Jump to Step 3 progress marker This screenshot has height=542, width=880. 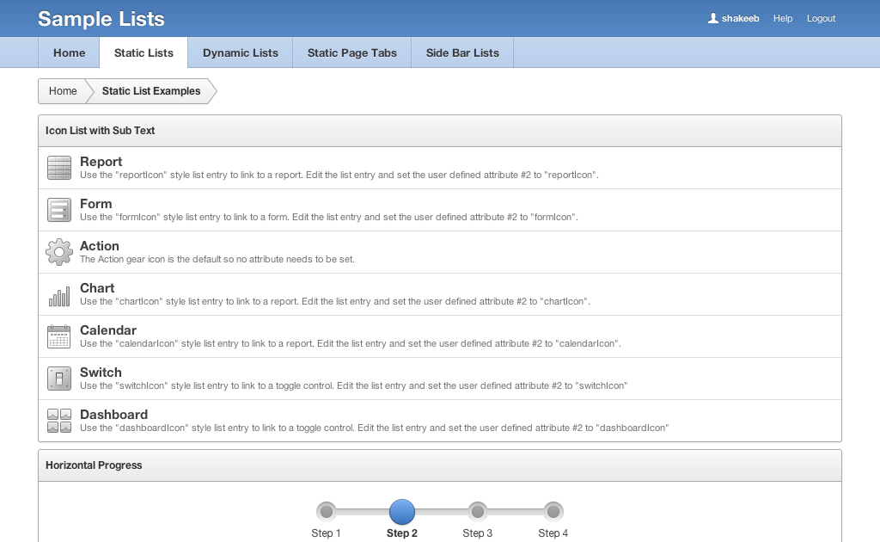click(478, 512)
